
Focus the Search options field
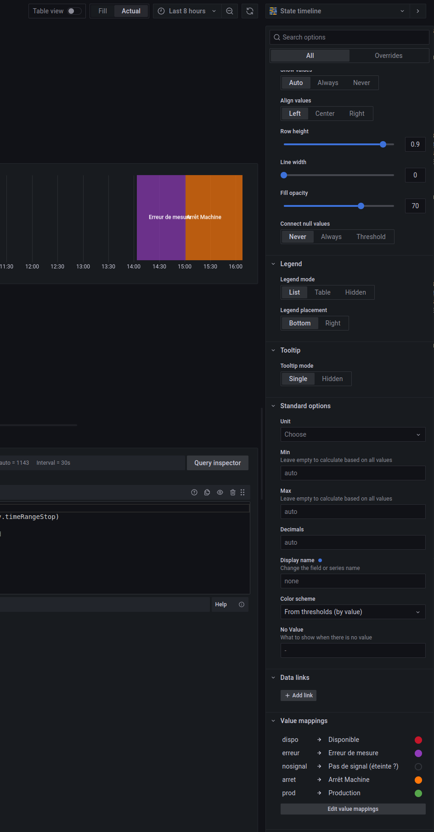[x=349, y=37]
